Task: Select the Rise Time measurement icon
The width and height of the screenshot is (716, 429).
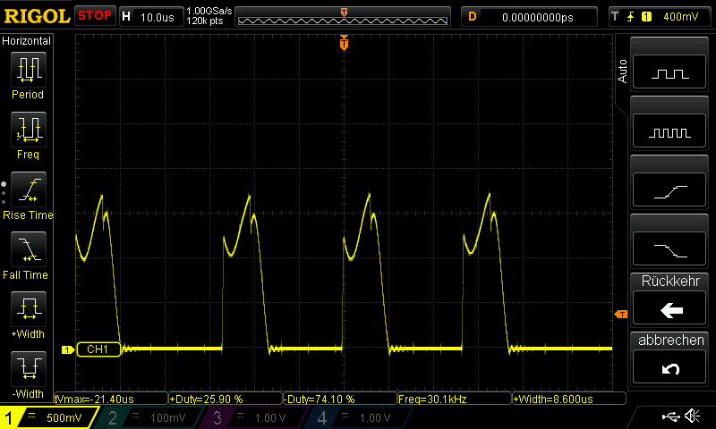Action: 29,189
